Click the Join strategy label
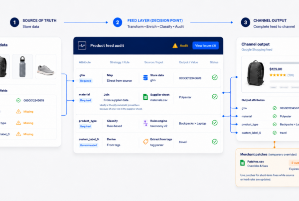 pos(107,94)
